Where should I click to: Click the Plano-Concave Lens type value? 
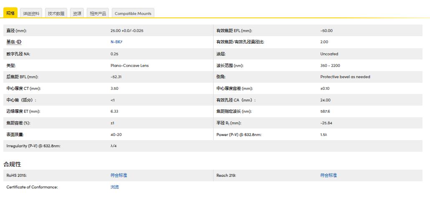(x=129, y=65)
